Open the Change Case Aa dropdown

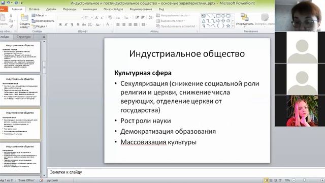tap(98, 25)
